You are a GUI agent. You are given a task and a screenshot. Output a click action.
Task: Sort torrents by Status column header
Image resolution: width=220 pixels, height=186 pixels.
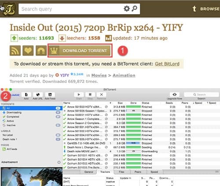(146, 103)
